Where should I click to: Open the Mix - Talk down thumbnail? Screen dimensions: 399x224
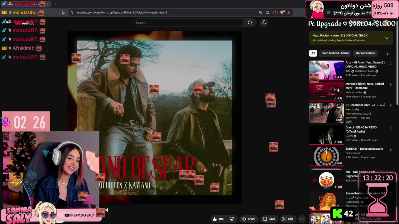click(326, 180)
